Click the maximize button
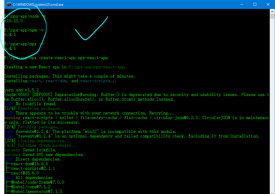 [255, 4]
